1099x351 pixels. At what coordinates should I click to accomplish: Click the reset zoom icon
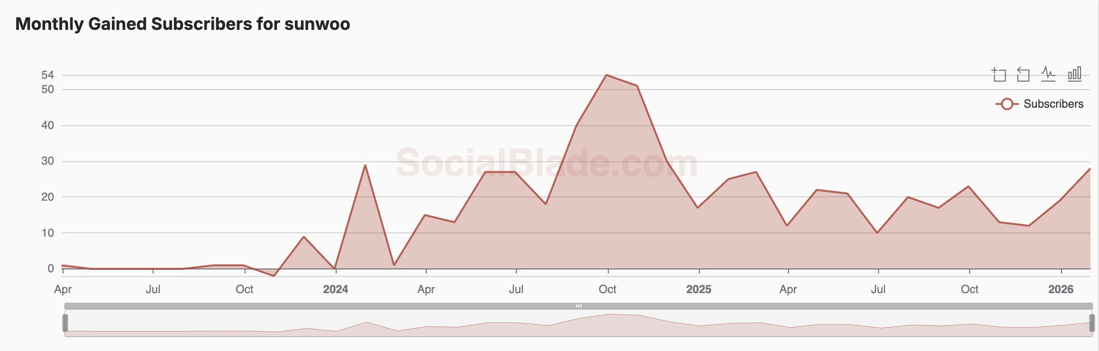[x=1023, y=74]
